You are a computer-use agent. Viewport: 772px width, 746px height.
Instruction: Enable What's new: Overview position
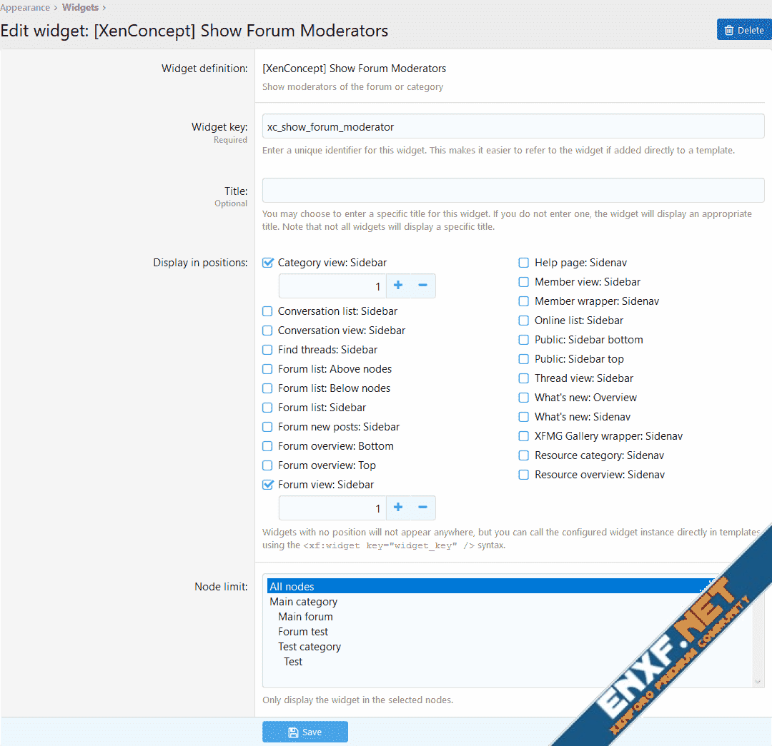[x=524, y=398]
